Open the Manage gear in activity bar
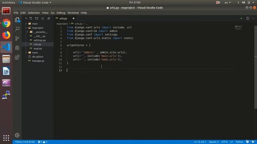The width and height of the screenshot is (257, 144). pyautogui.click(x=17, y=135)
